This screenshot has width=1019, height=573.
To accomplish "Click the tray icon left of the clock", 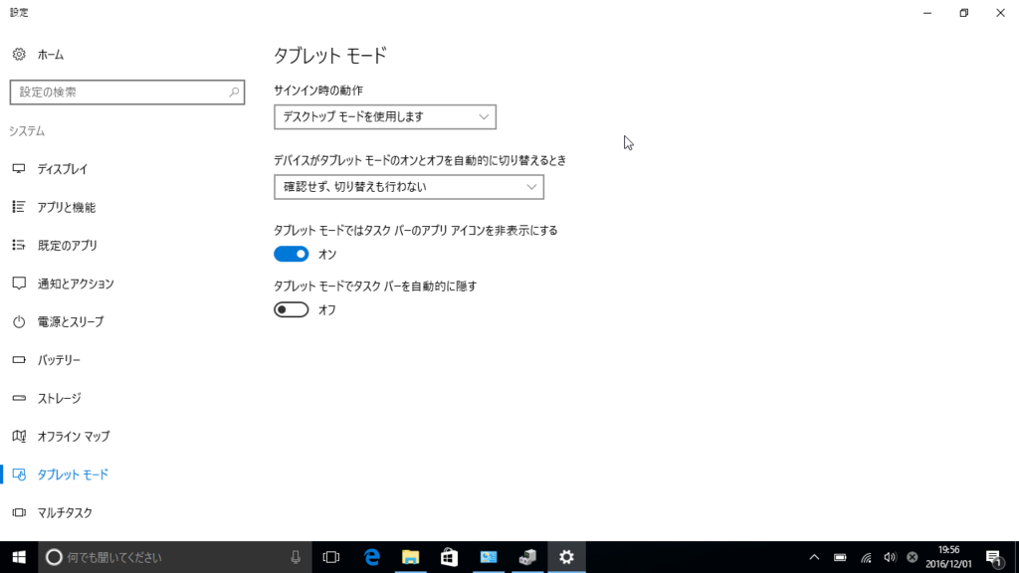I will tap(913, 557).
